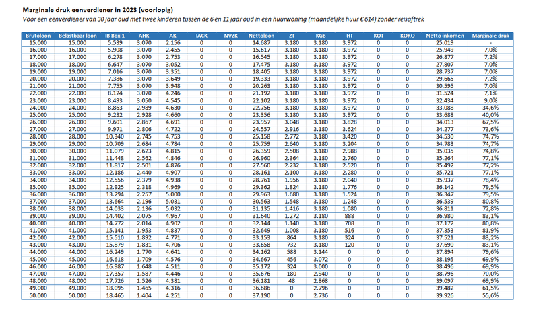
Task: Select the Marginale druk column header
Action: click(490, 36)
